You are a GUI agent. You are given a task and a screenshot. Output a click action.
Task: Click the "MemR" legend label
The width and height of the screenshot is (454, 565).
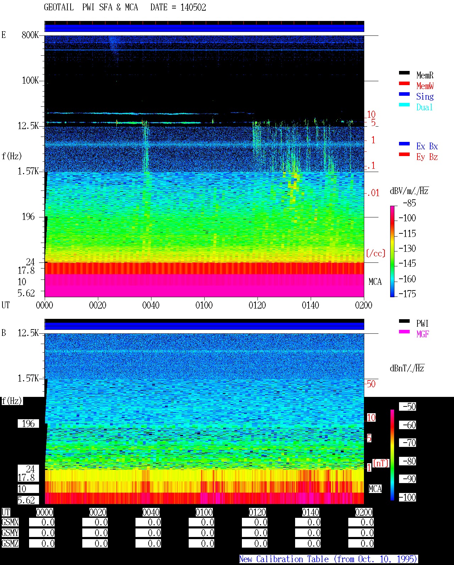pyautogui.click(x=425, y=75)
